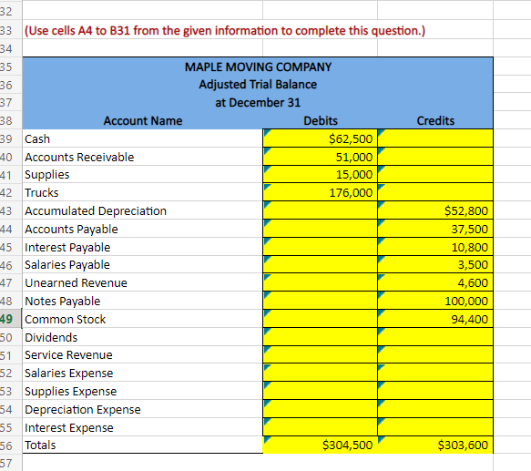Select Accumulated Depreciation credit $52,800
The height and width of the screenshot is (471, 531).
pyautogui.click(x=435, y=210)
